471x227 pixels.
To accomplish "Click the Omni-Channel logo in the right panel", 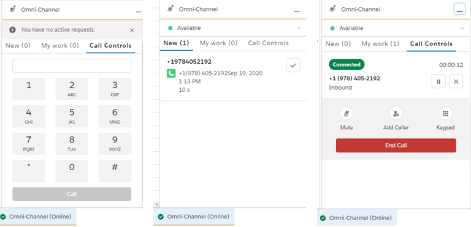I will (333, 9).
